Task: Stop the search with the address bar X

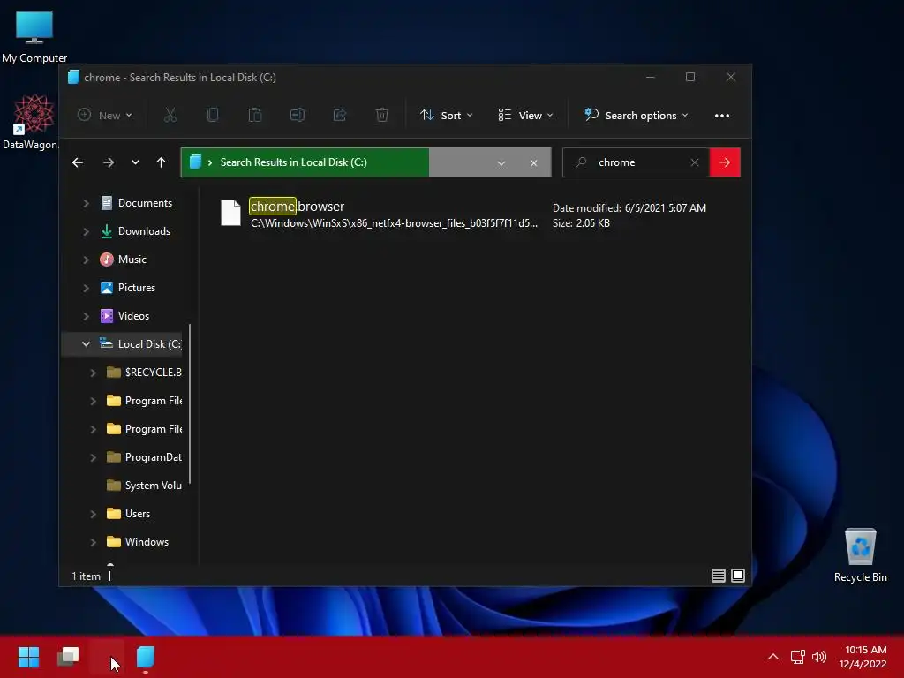Action: [534, 163]
